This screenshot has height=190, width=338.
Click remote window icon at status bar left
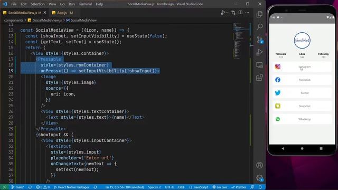[4, 187]
